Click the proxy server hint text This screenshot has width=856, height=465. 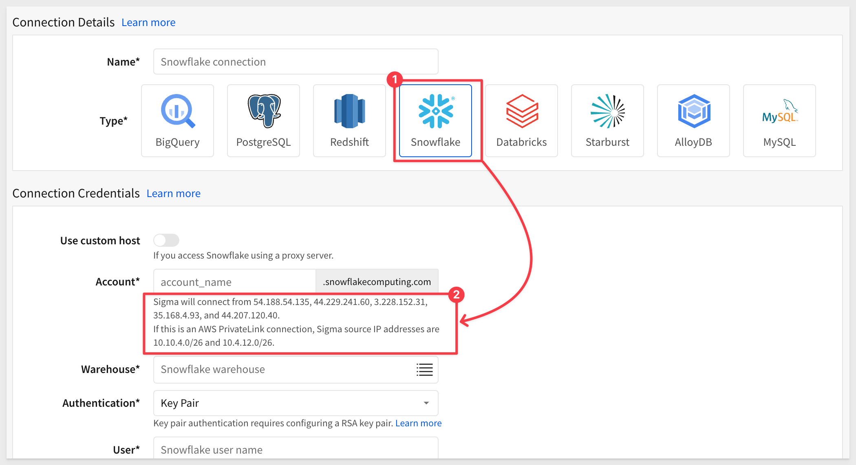[x=243, y=255]
